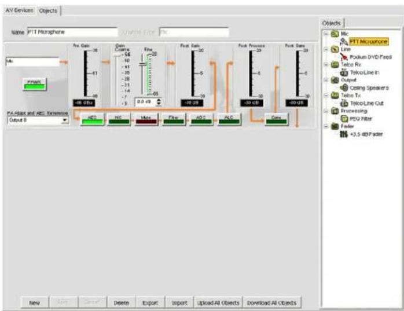This screenshot has width=404, height=311.
Task: Click the Line category folder icon
Action: (x=335, y=49)
